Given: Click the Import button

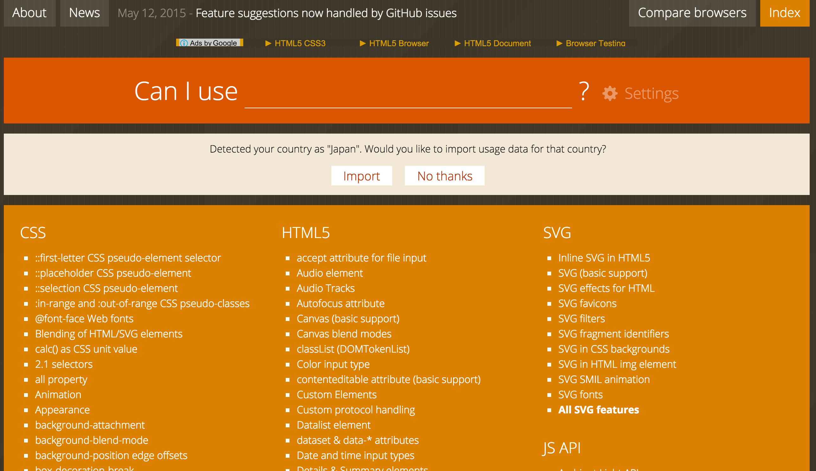Looking at the screenshot, I should pyautogui.click(x=361, y=176).
